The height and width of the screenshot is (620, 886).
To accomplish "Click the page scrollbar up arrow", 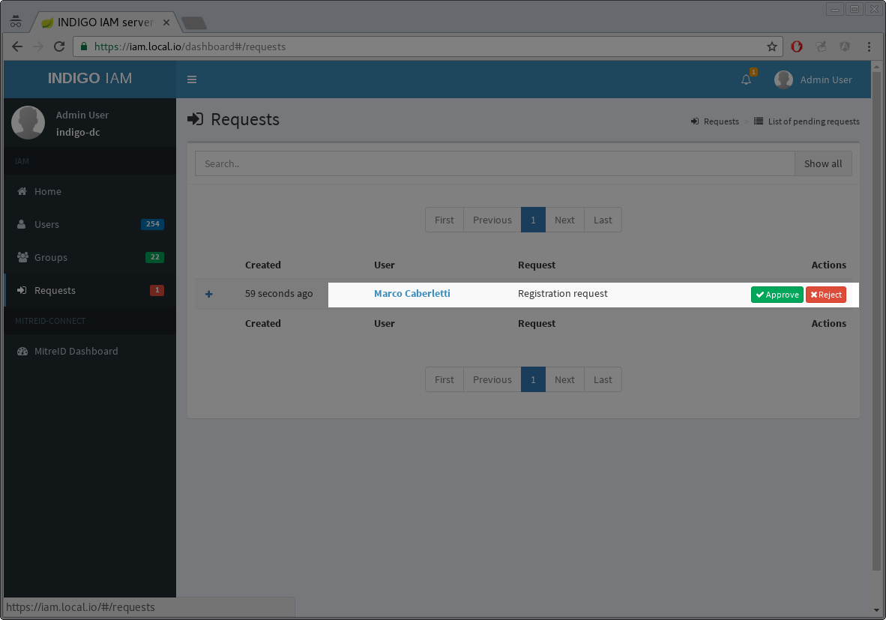I will click(x=876, y=66).
